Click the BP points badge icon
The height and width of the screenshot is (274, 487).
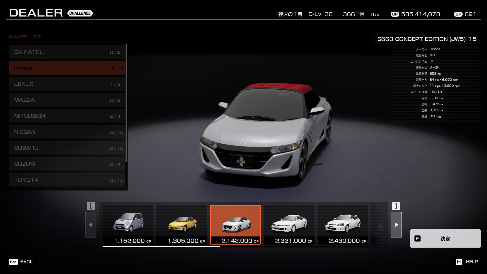click(458, 14)
